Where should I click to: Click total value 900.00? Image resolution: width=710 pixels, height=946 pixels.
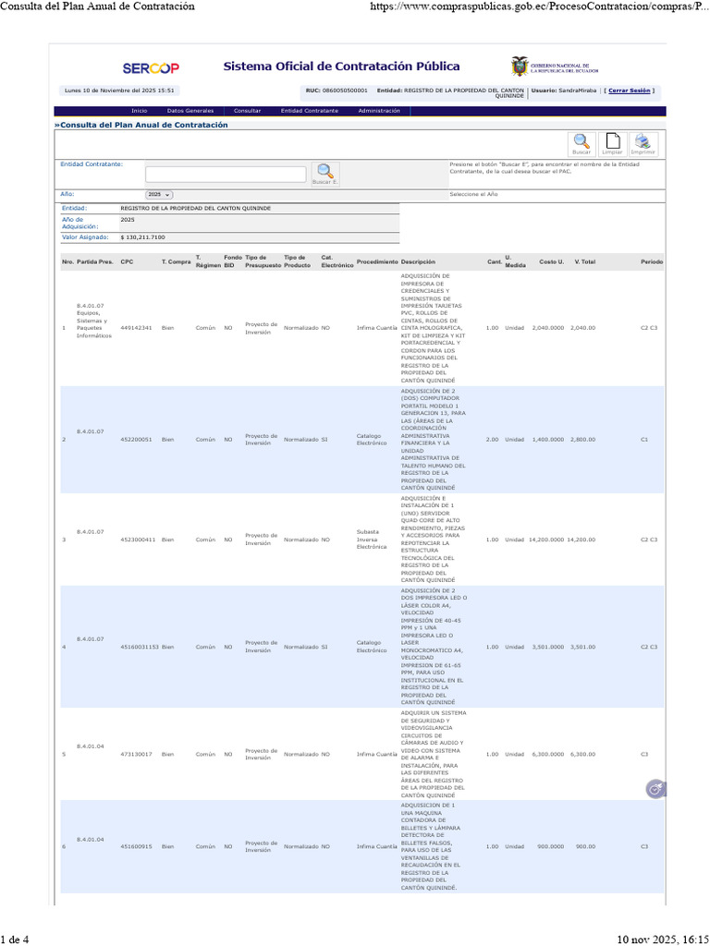(x=585, y=846)
